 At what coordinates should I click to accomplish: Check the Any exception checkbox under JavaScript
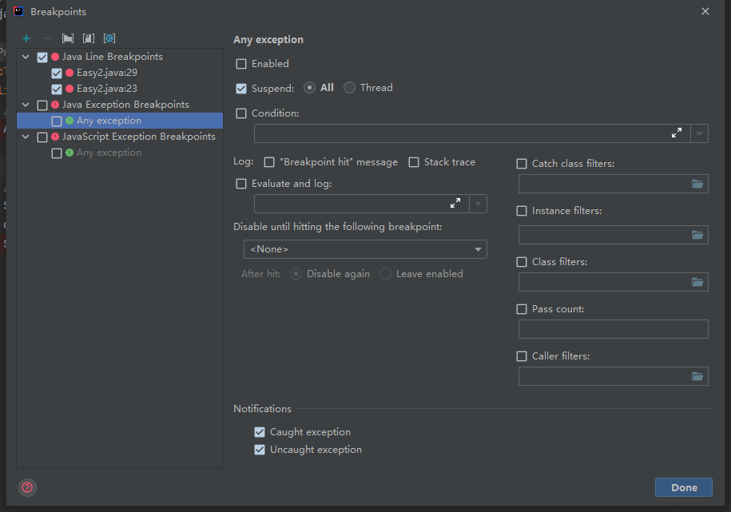pos(57,153)
